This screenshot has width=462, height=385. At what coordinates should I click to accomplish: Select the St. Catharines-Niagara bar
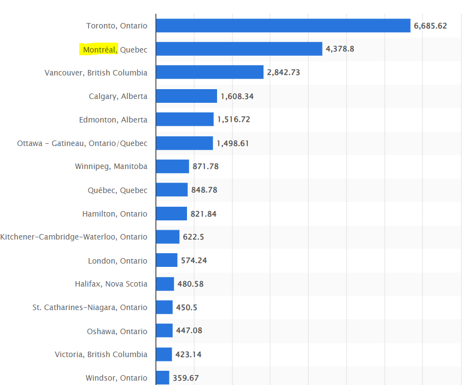[x=164, y=307]
